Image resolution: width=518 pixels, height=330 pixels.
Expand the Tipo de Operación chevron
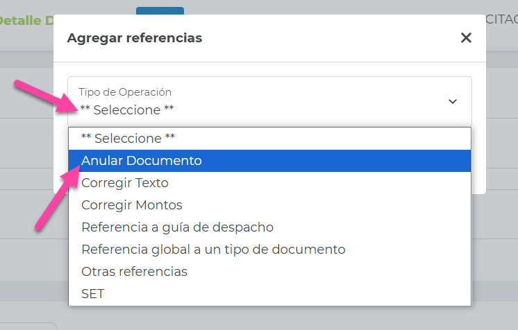(453, 101)
